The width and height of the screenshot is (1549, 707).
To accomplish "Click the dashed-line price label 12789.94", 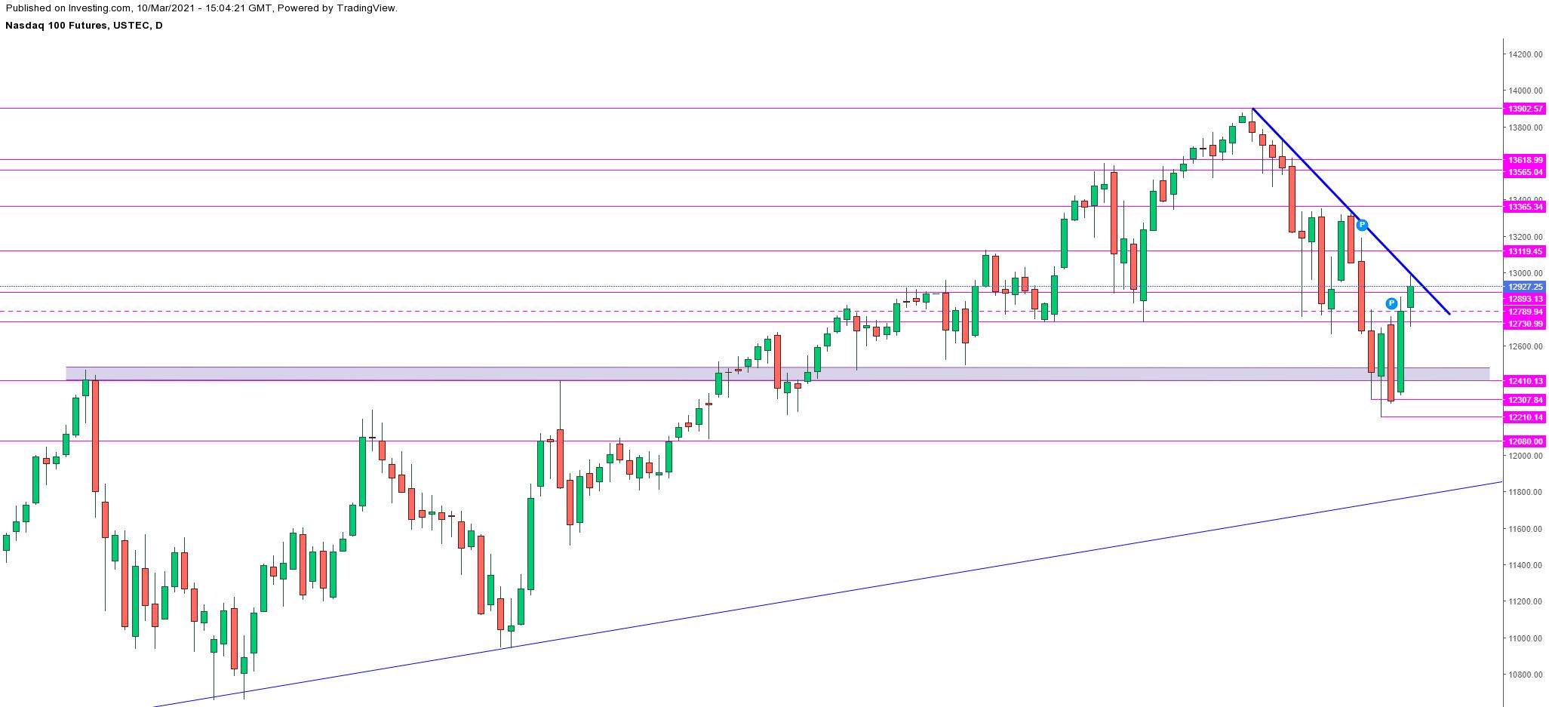I will point(1525,312).
